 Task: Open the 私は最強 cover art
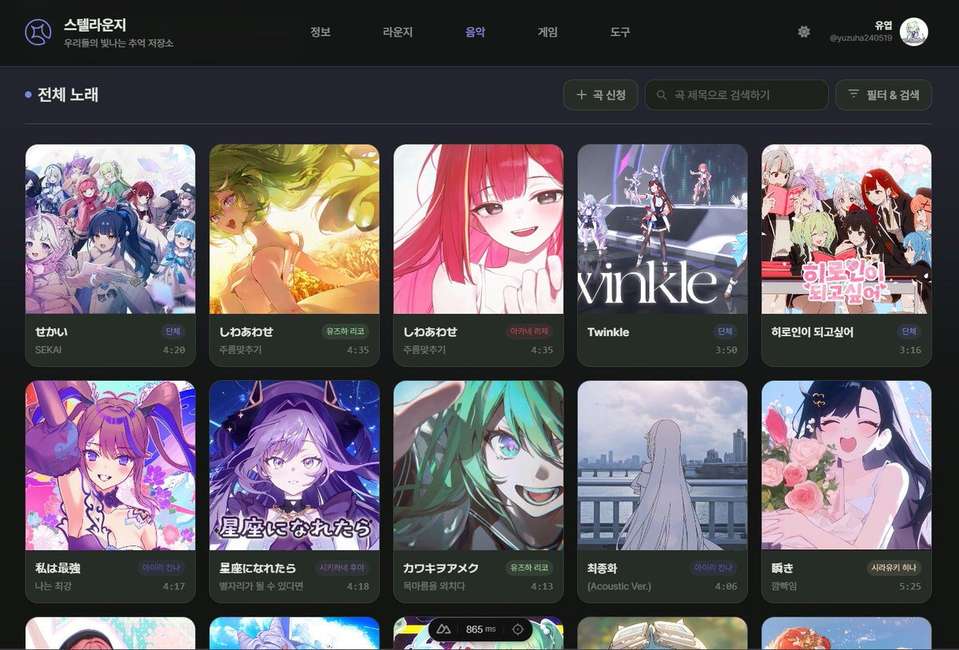(110, 466)
